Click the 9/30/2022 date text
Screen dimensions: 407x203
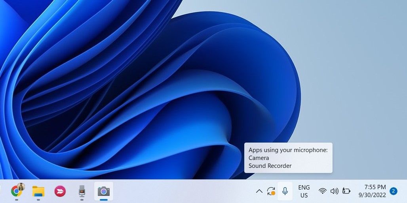372,195
